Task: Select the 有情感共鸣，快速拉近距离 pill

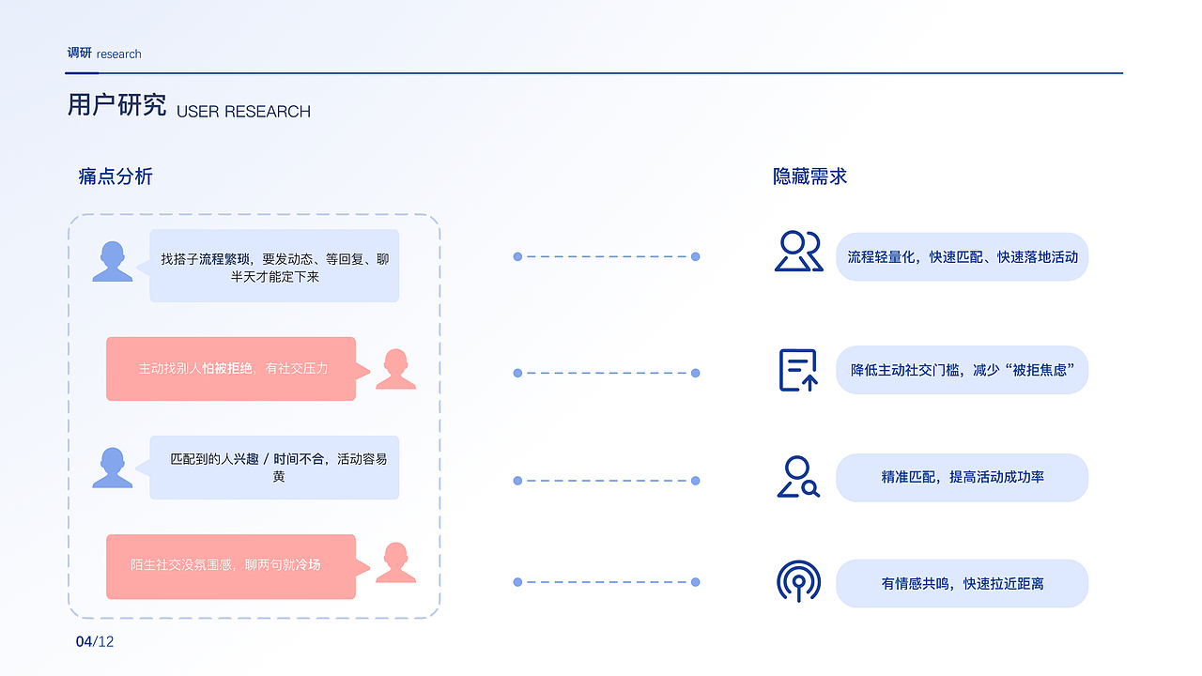Action: 962,583
